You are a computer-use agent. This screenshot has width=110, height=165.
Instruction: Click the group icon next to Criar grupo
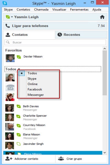pos(61,159)
